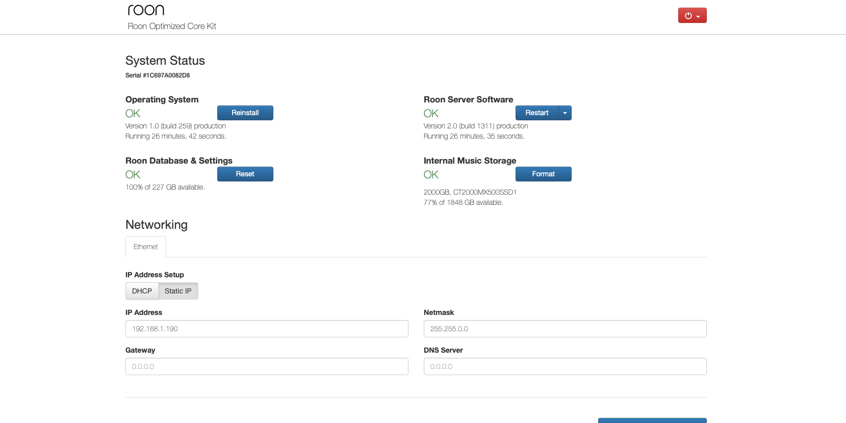The image size is (846, 423).
Task: Switch IP Address Setup to DHCP
Action: point(142,291)
